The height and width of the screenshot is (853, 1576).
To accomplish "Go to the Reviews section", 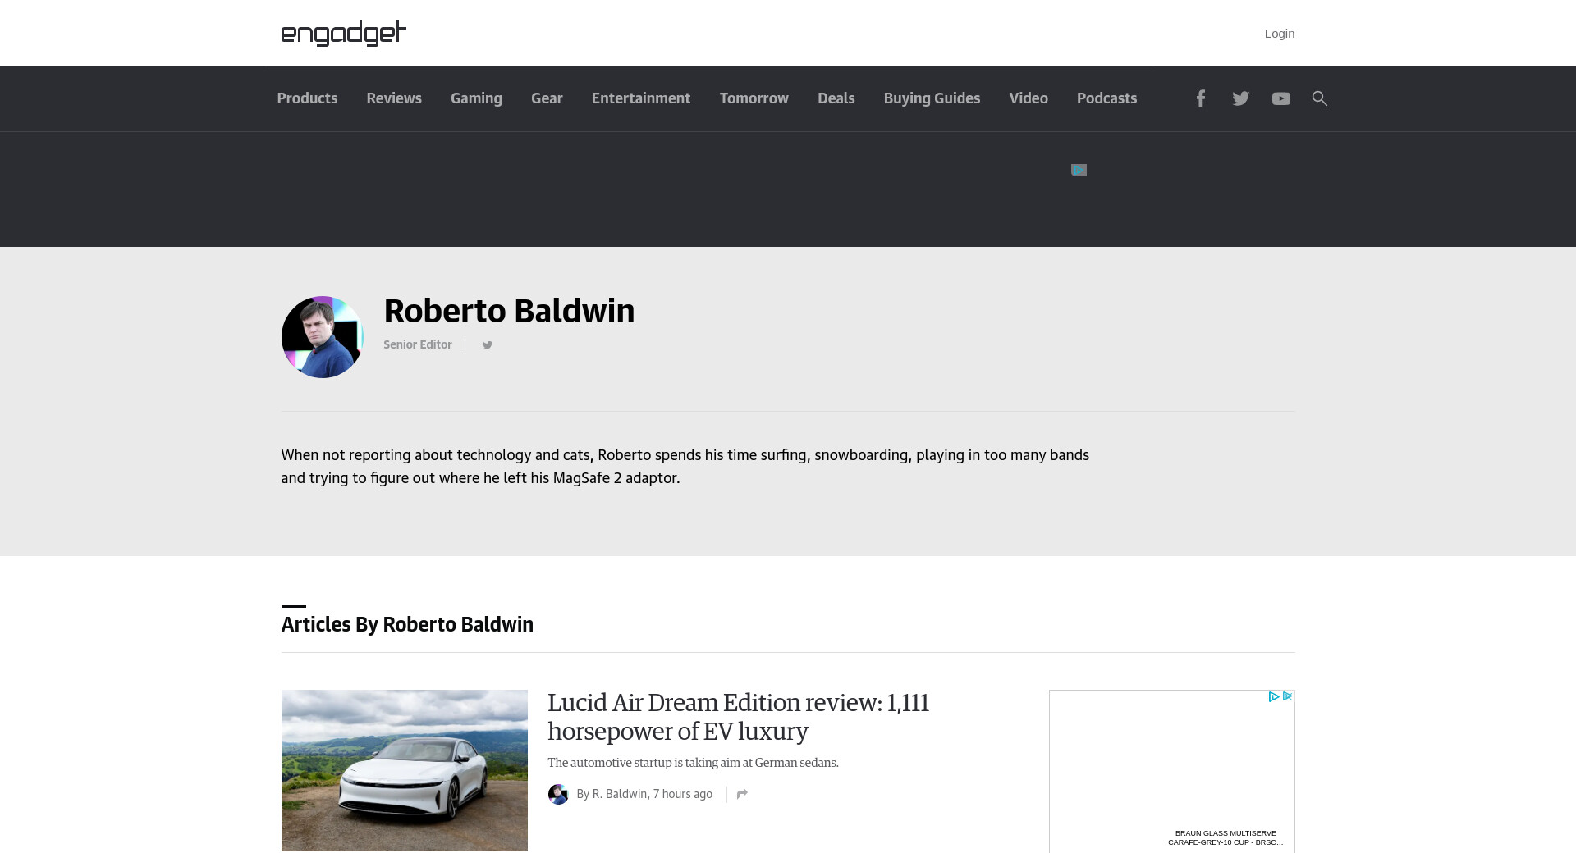I will tap(394, 98).
